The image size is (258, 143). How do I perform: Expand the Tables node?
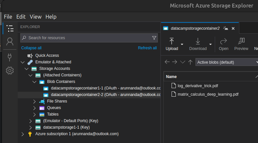tap(34, 115)
